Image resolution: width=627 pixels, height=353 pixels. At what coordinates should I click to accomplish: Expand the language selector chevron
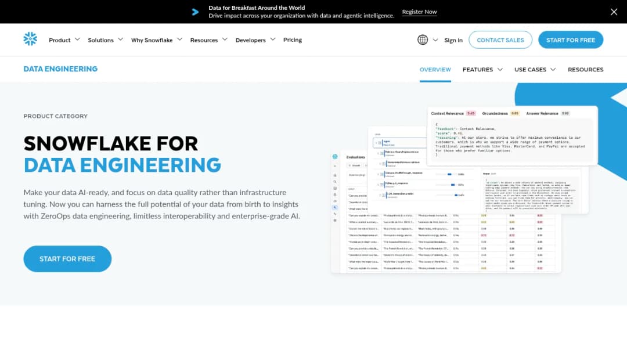(435, 40)
